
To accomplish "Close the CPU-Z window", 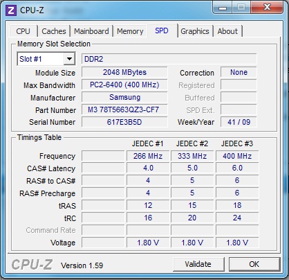I will point(267,8).
